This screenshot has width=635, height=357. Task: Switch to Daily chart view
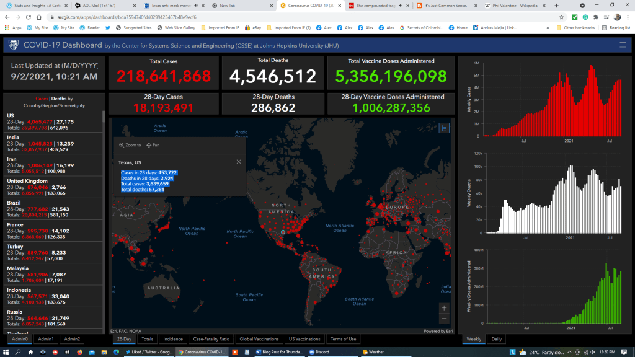coord(497,339)
